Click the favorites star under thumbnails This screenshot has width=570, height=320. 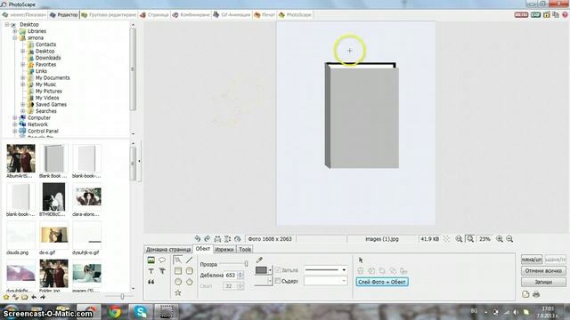click(x=6, y=297)
